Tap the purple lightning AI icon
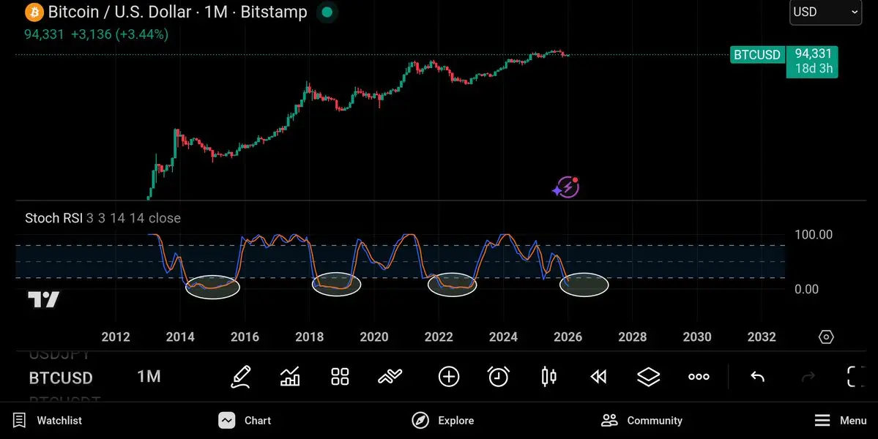Screen dimensions: 878x439 point(566,187)
